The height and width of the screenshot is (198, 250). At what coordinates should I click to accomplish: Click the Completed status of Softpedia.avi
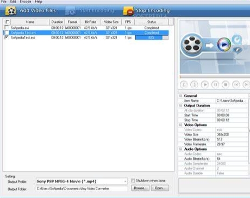tap(152, 28)
